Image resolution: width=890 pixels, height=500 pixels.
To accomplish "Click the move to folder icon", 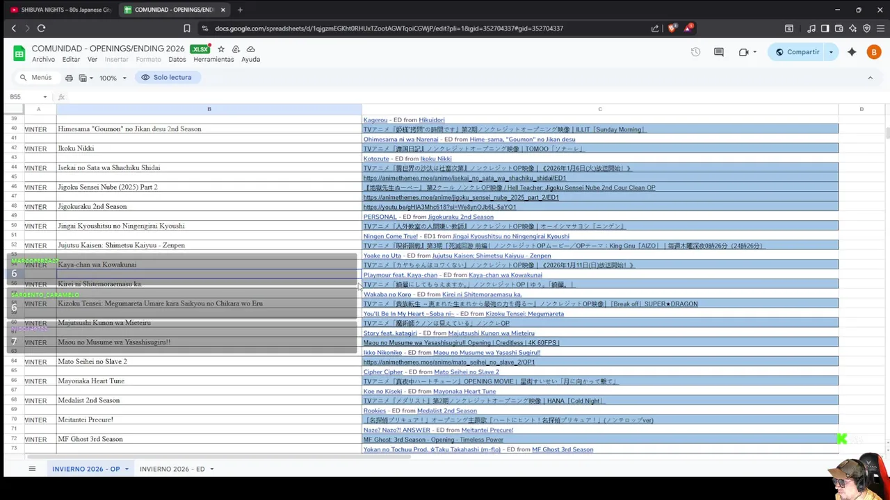I will 236,49.
